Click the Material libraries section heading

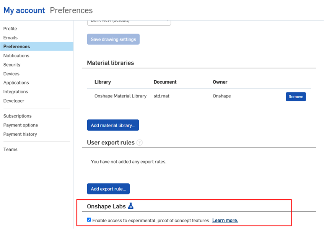[110, 63]
